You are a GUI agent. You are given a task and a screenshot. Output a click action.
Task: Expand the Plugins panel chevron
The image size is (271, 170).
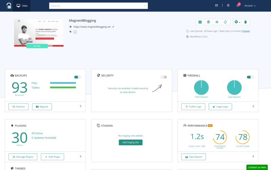pos(81,156)
